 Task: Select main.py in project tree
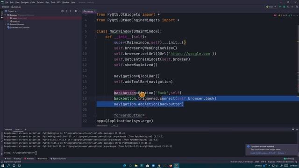pyautogui.click(x=15, y=21)
